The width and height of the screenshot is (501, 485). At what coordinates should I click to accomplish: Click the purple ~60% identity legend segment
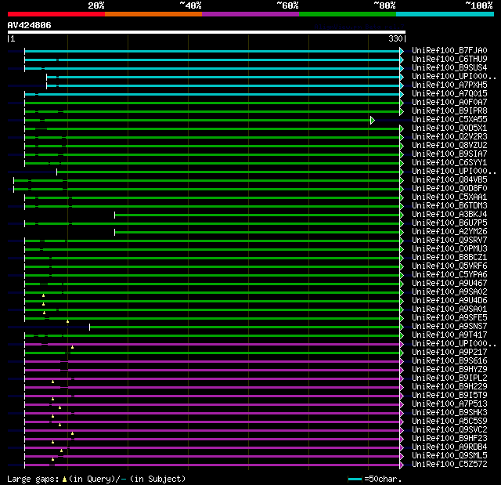click(250, 14)
